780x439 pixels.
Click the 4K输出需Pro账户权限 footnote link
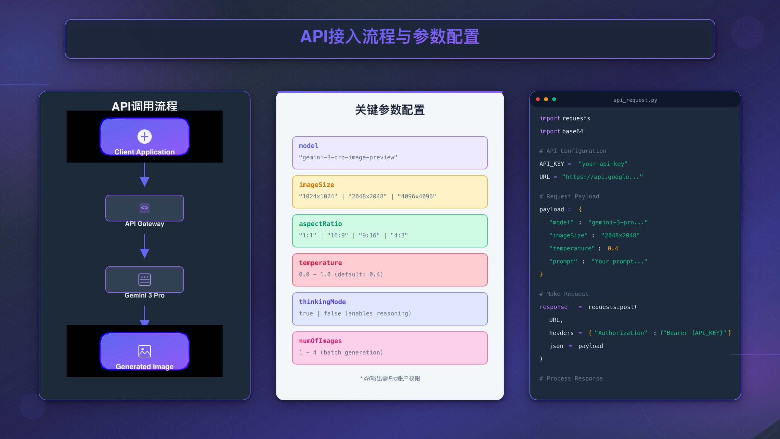390,378
